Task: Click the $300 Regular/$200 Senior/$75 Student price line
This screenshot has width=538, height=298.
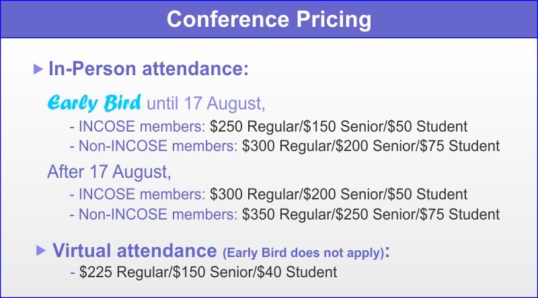Action: pyautogui.click(x=371, y=146)
